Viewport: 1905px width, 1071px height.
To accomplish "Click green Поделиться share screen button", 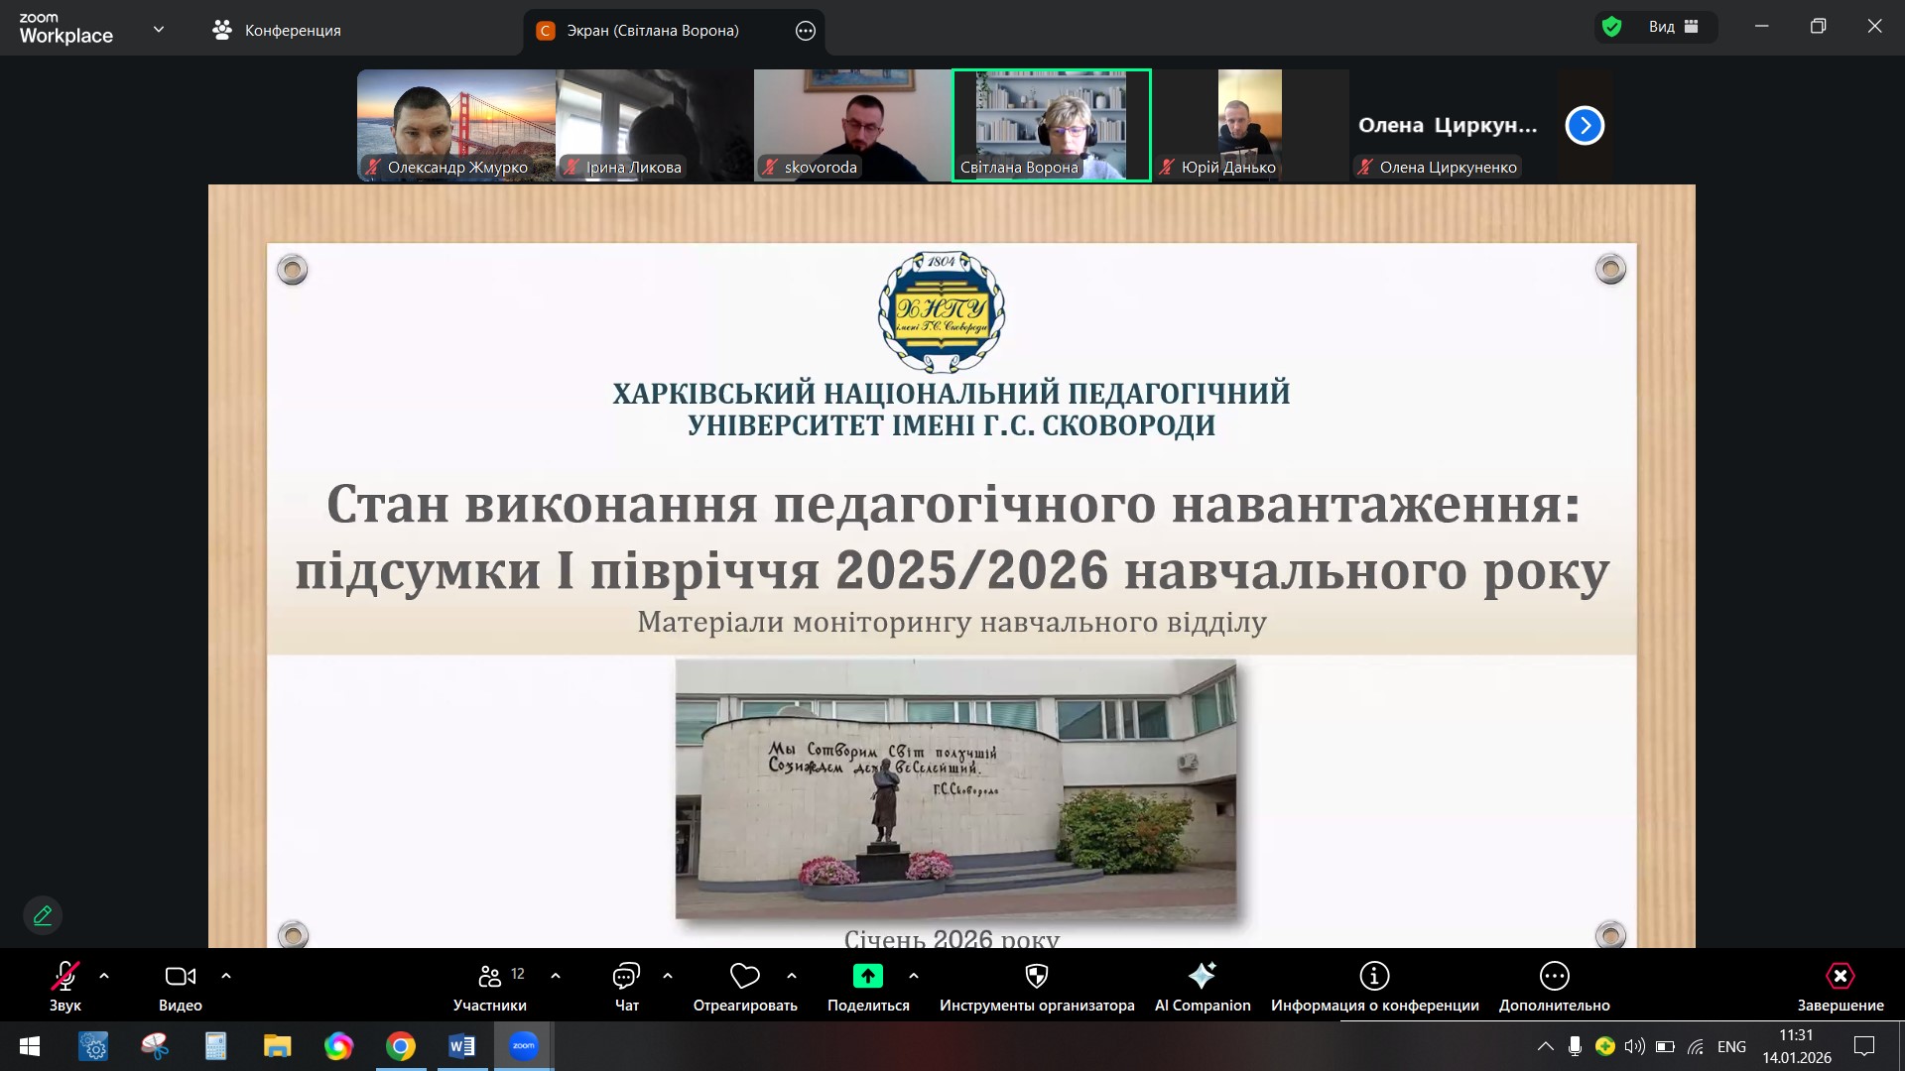I will [x=868, y=977].
